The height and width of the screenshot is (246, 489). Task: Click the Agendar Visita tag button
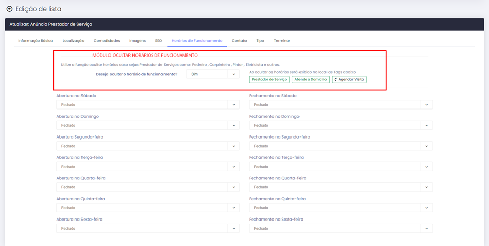coord(349,79)
